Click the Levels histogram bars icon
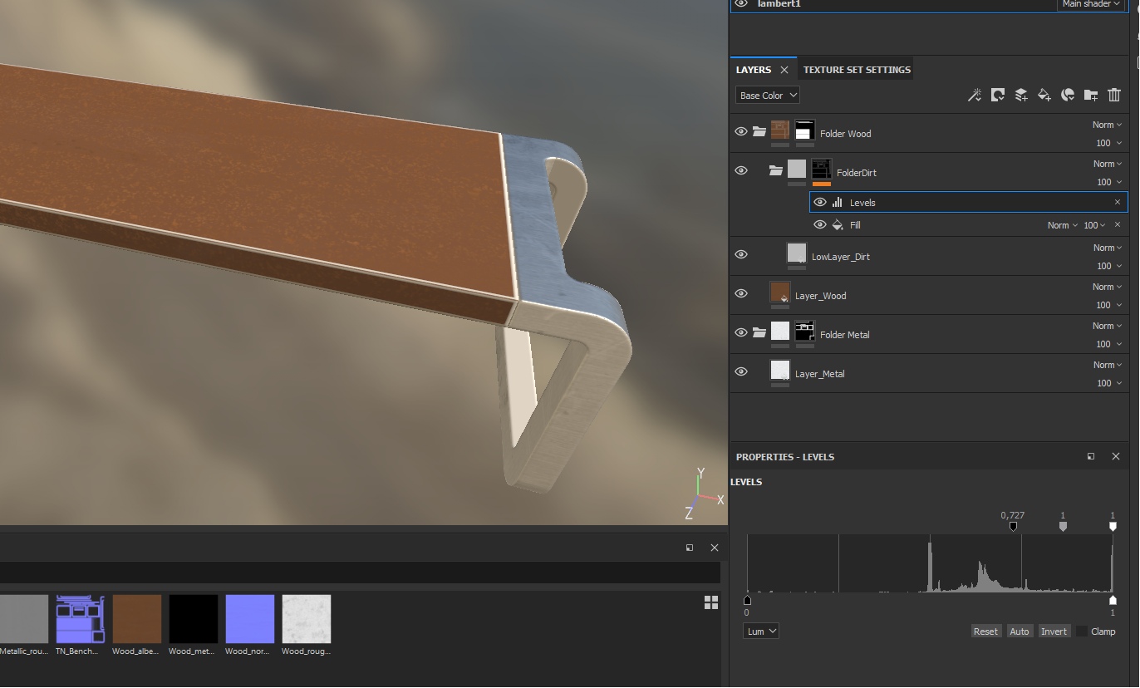This screenshot has height=688, width=1140. [x=838, y=202]
